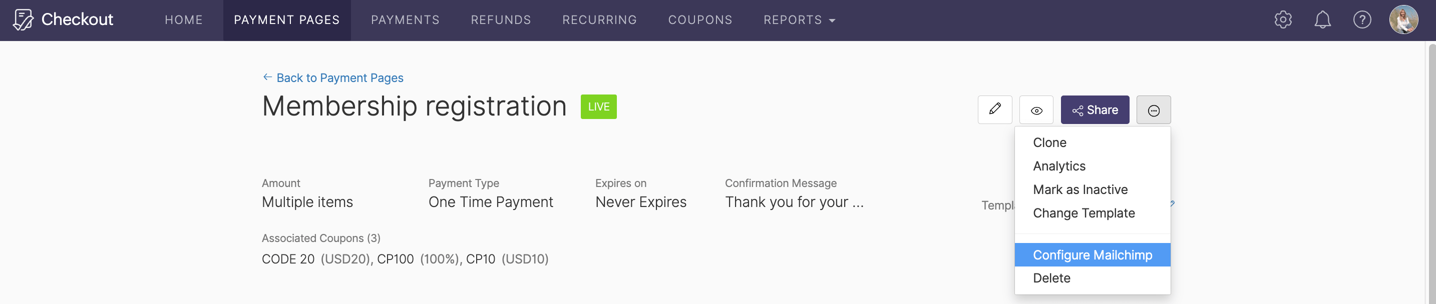Go to the Recurring section

[599, 19]
